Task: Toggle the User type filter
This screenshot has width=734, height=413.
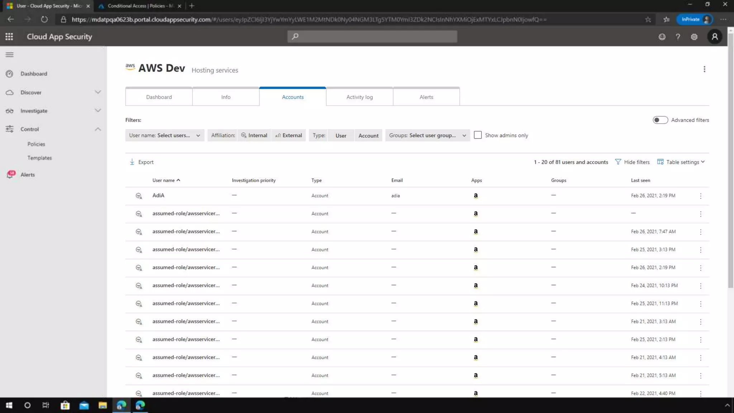Action: (x=341, y=136)
